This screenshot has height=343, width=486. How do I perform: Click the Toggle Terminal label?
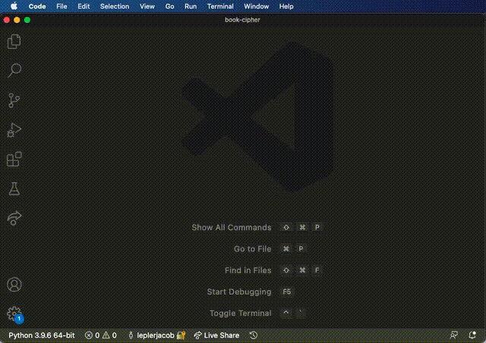[x=240, y=313]
